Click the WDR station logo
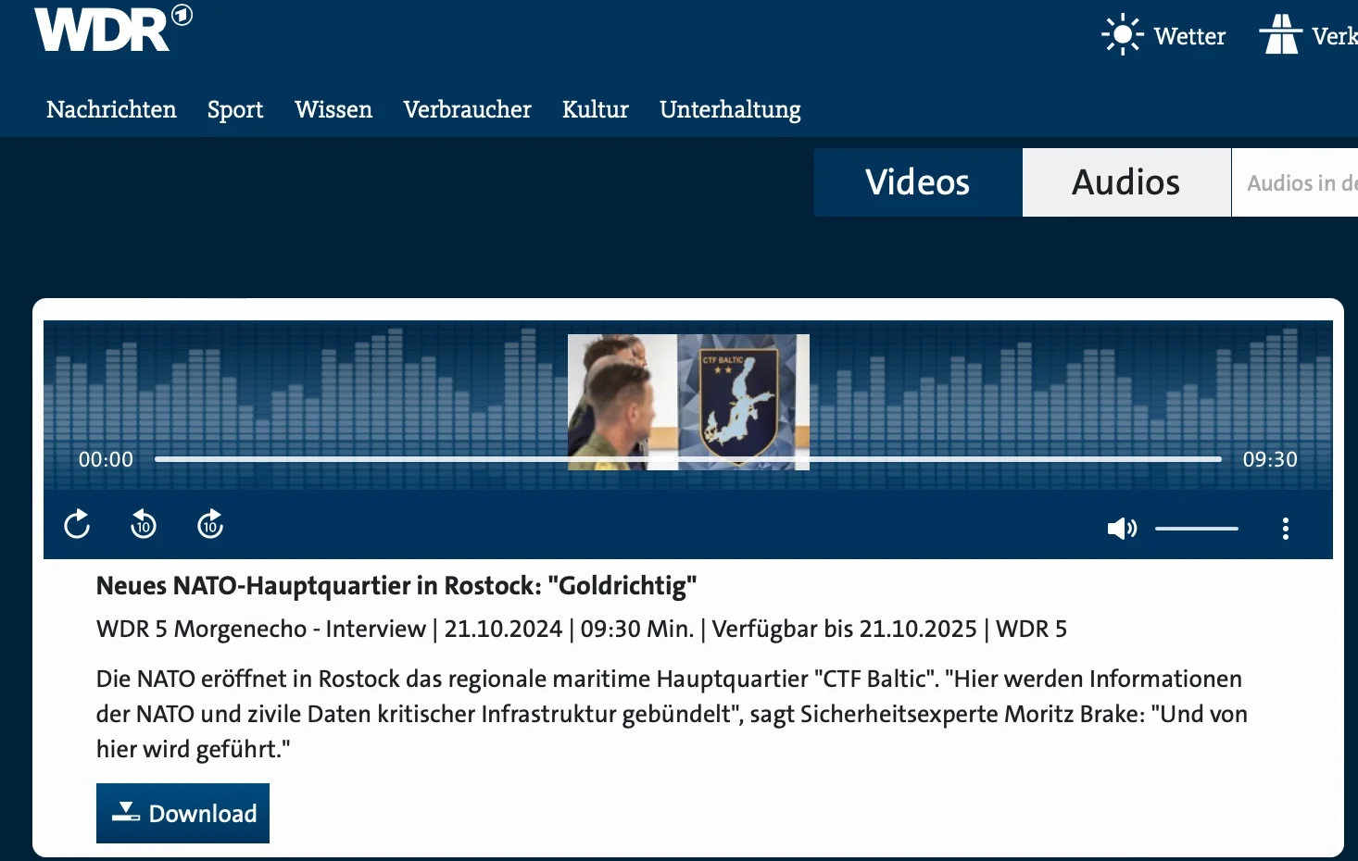Screen dimensions: 1358x861 103,29
